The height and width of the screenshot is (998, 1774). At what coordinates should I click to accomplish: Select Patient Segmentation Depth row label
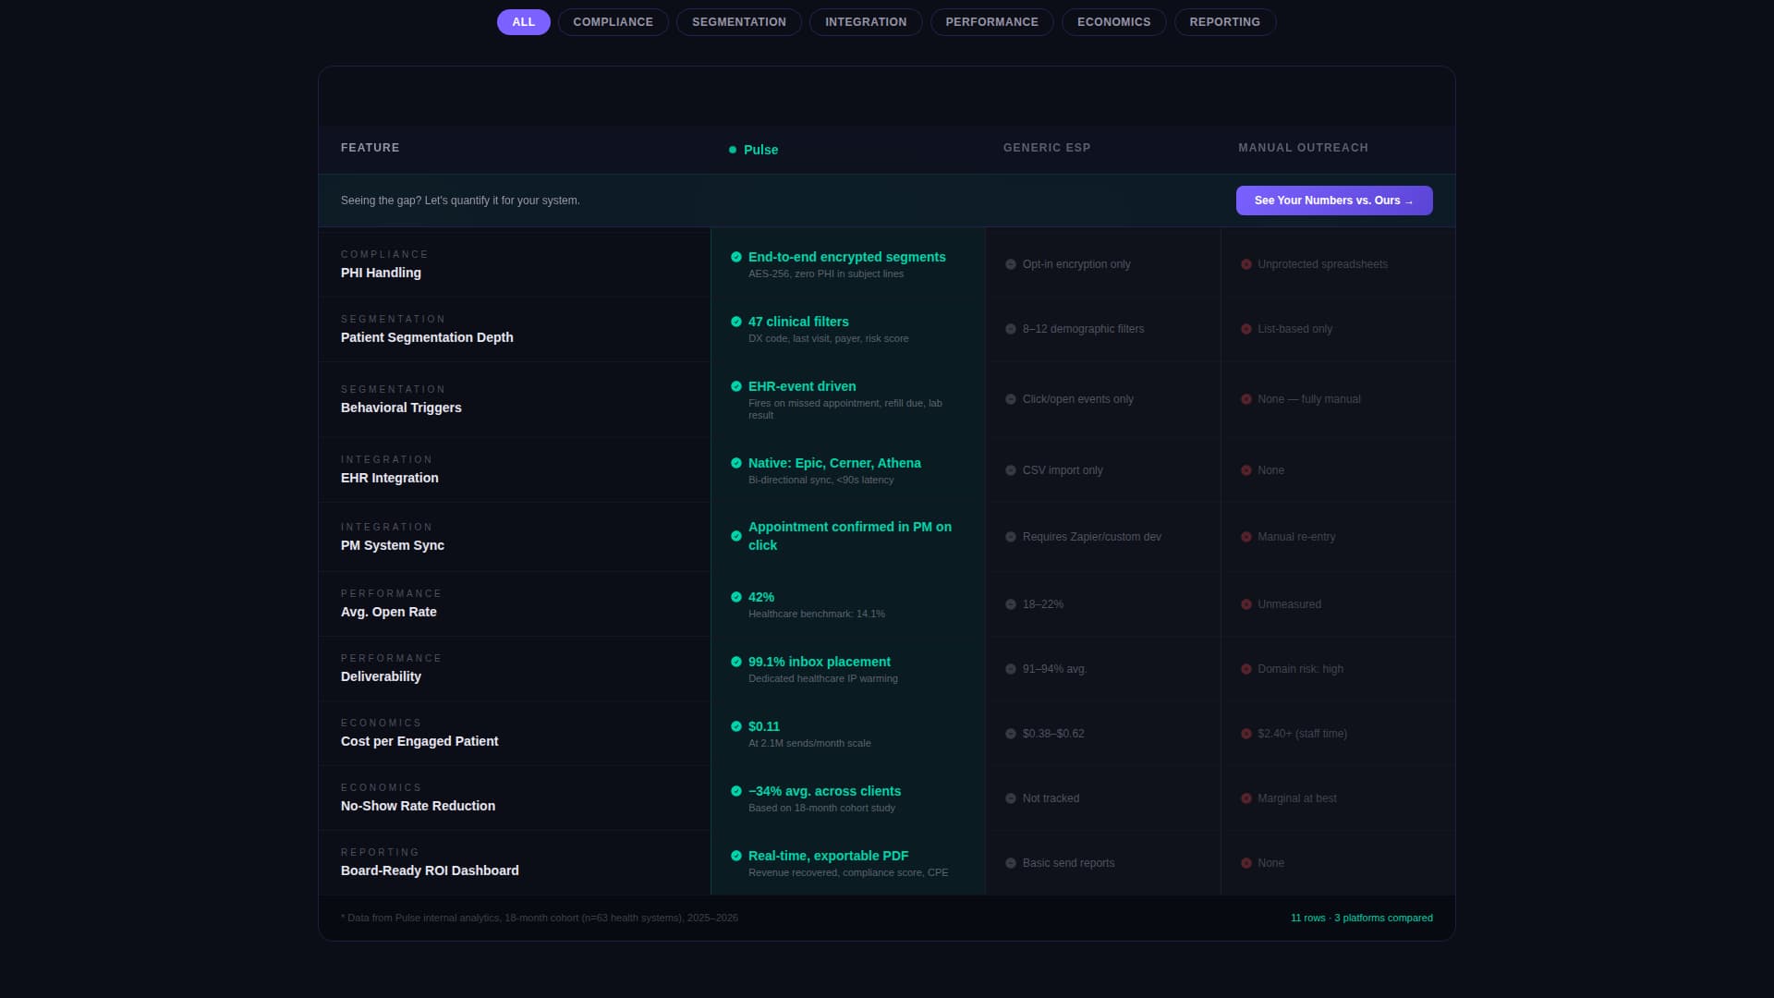tap(427, 337)
